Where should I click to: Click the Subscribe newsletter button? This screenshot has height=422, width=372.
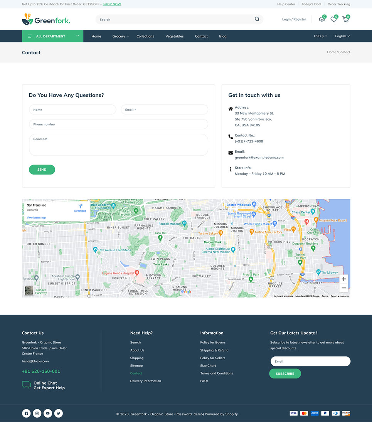285,373
